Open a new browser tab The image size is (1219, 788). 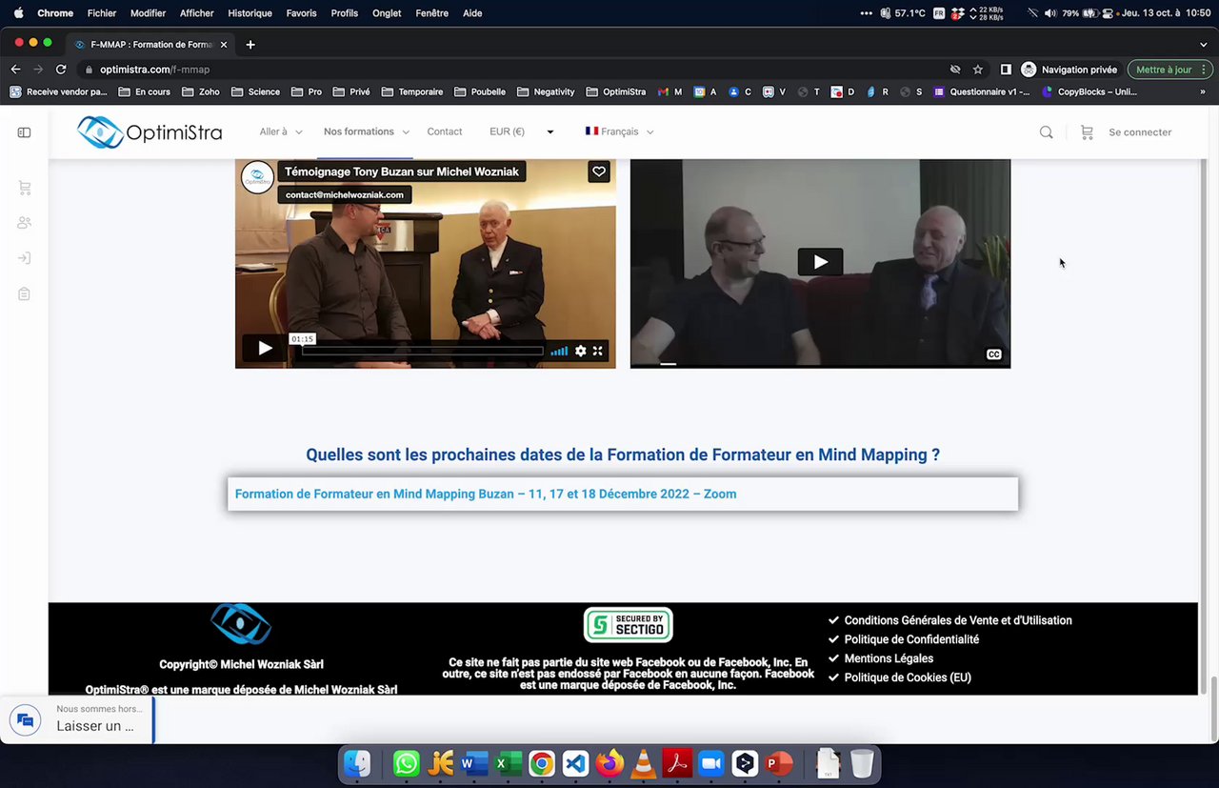pyautogui.click(x=250, y=45)
